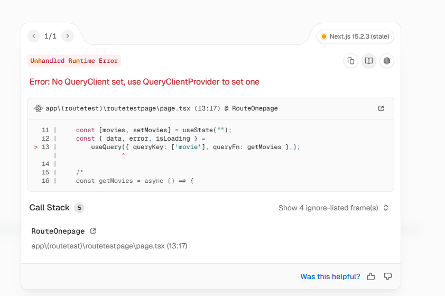Open the Node.js inspector hexagon icon
This screenshot has height=296, width=445.
point(386,61)
